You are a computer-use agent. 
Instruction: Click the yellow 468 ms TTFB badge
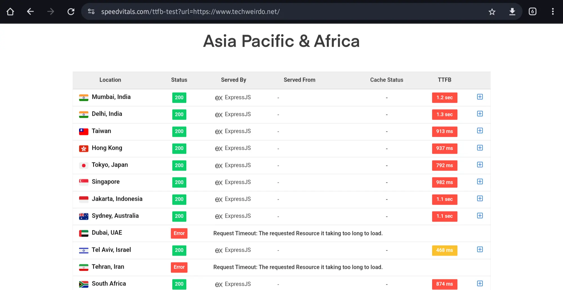pyautogui.click(x=444, y=250)
